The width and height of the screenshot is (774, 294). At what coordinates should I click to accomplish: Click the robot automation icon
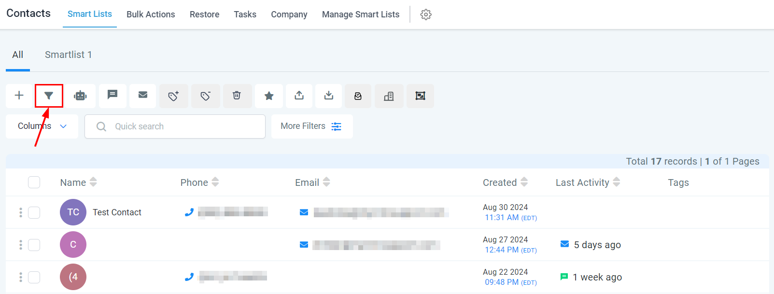(80, 96)
